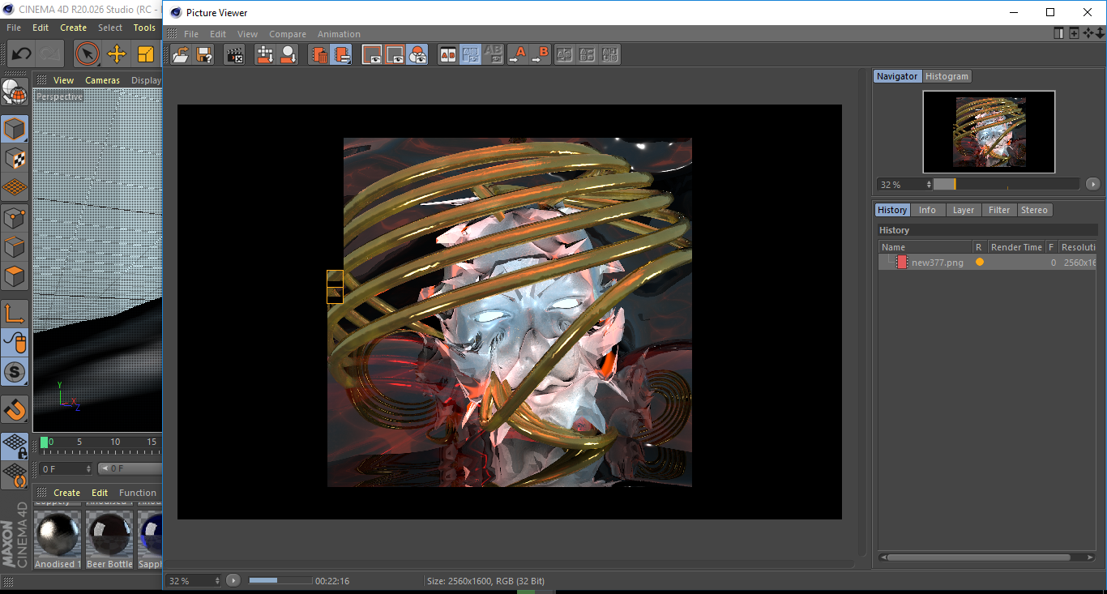
Task: Toggle the Display Color eye icon
Action: pyautogui.click(x=372, y=55)
